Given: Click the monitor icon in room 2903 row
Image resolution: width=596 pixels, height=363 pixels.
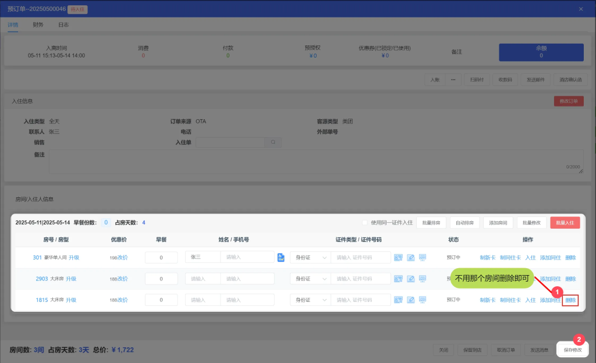Looking at the screenshot, I should click(x=423, y=279).
